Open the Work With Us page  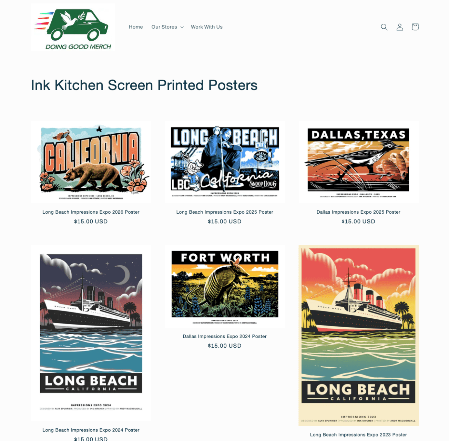(207, 27)
